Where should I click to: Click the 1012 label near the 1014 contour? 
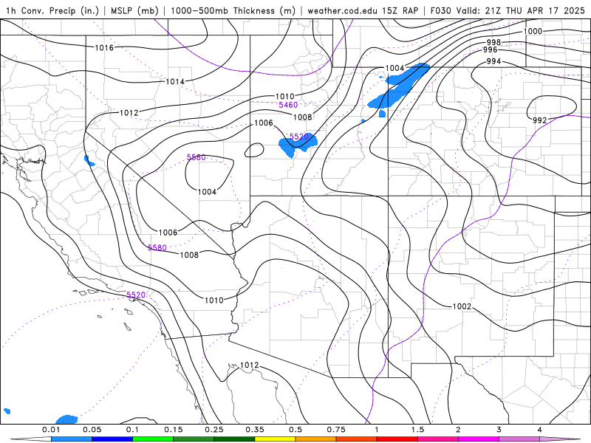pos(129,113)
